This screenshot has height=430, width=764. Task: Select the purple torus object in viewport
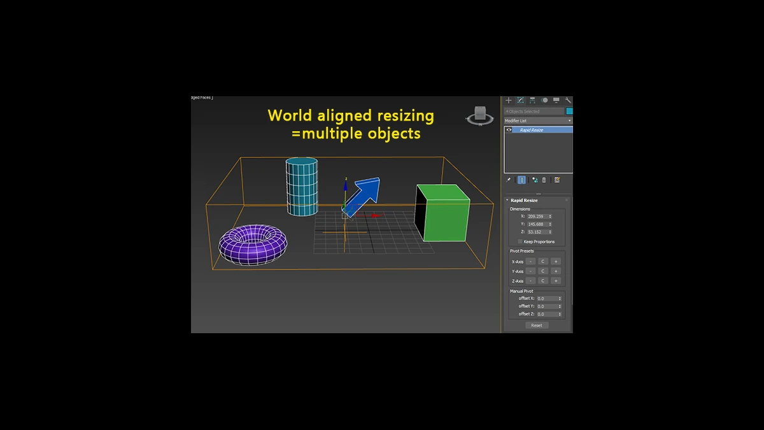253,244
